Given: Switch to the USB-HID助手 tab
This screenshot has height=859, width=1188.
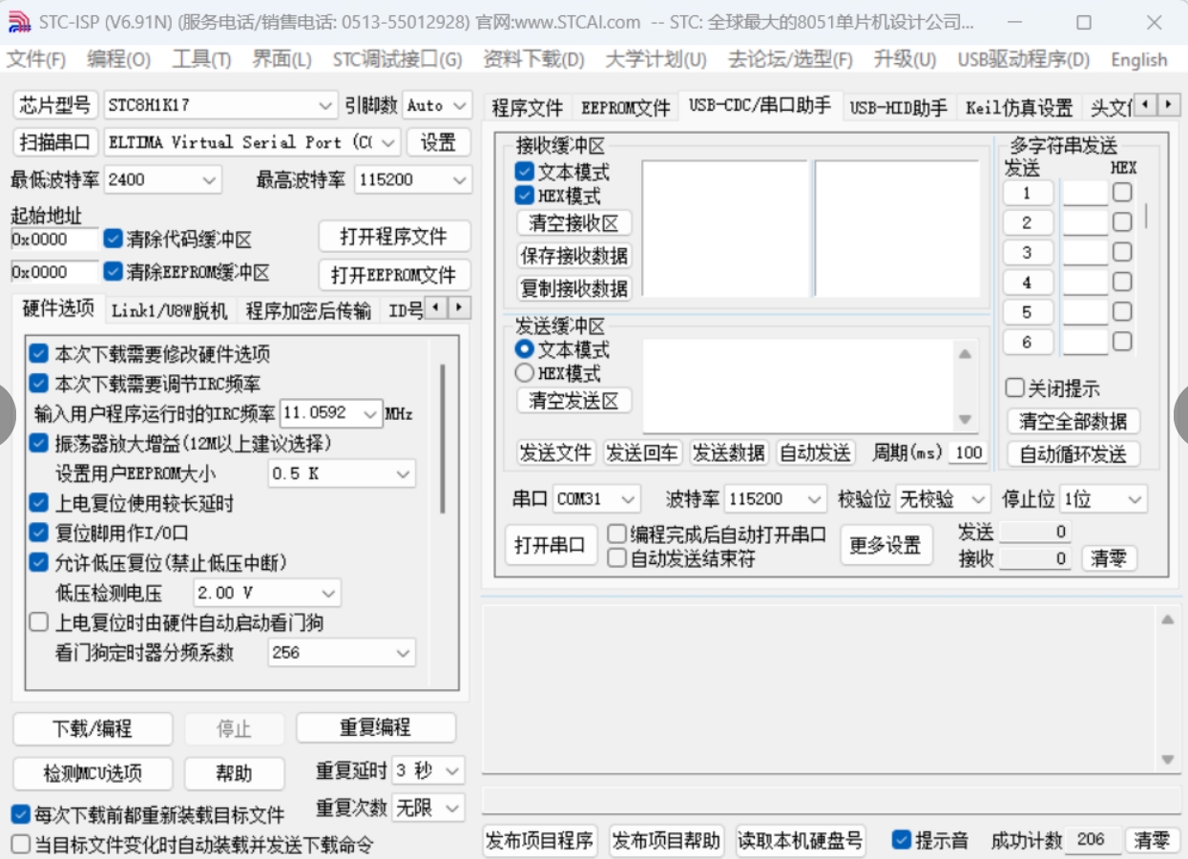Looking at the screenshot, I should pos(898,108).
